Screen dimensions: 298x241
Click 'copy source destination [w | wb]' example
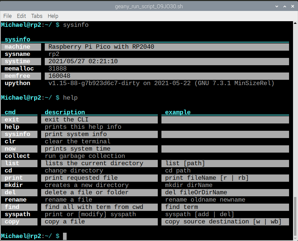223,222
